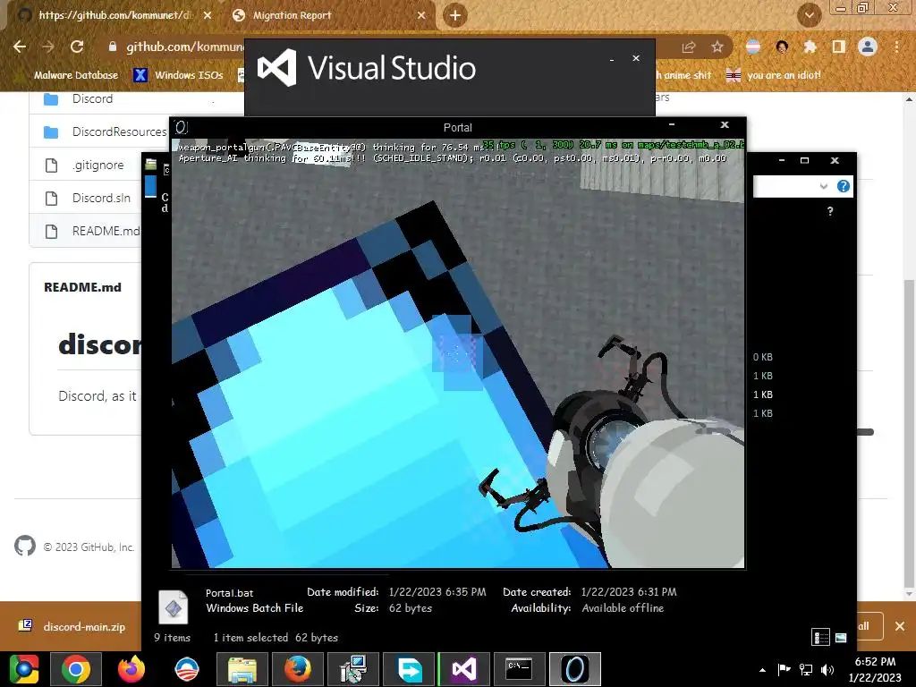Viewport: 916px width, 687px height.
Task: Open the new Firefox icon on taskbar
Action: tap(131, 669)
